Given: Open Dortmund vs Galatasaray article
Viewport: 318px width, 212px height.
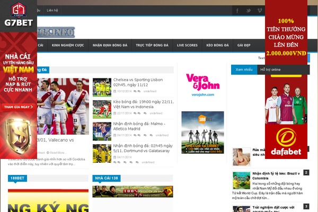Looking at the screenshot, I should coord(143,148).
